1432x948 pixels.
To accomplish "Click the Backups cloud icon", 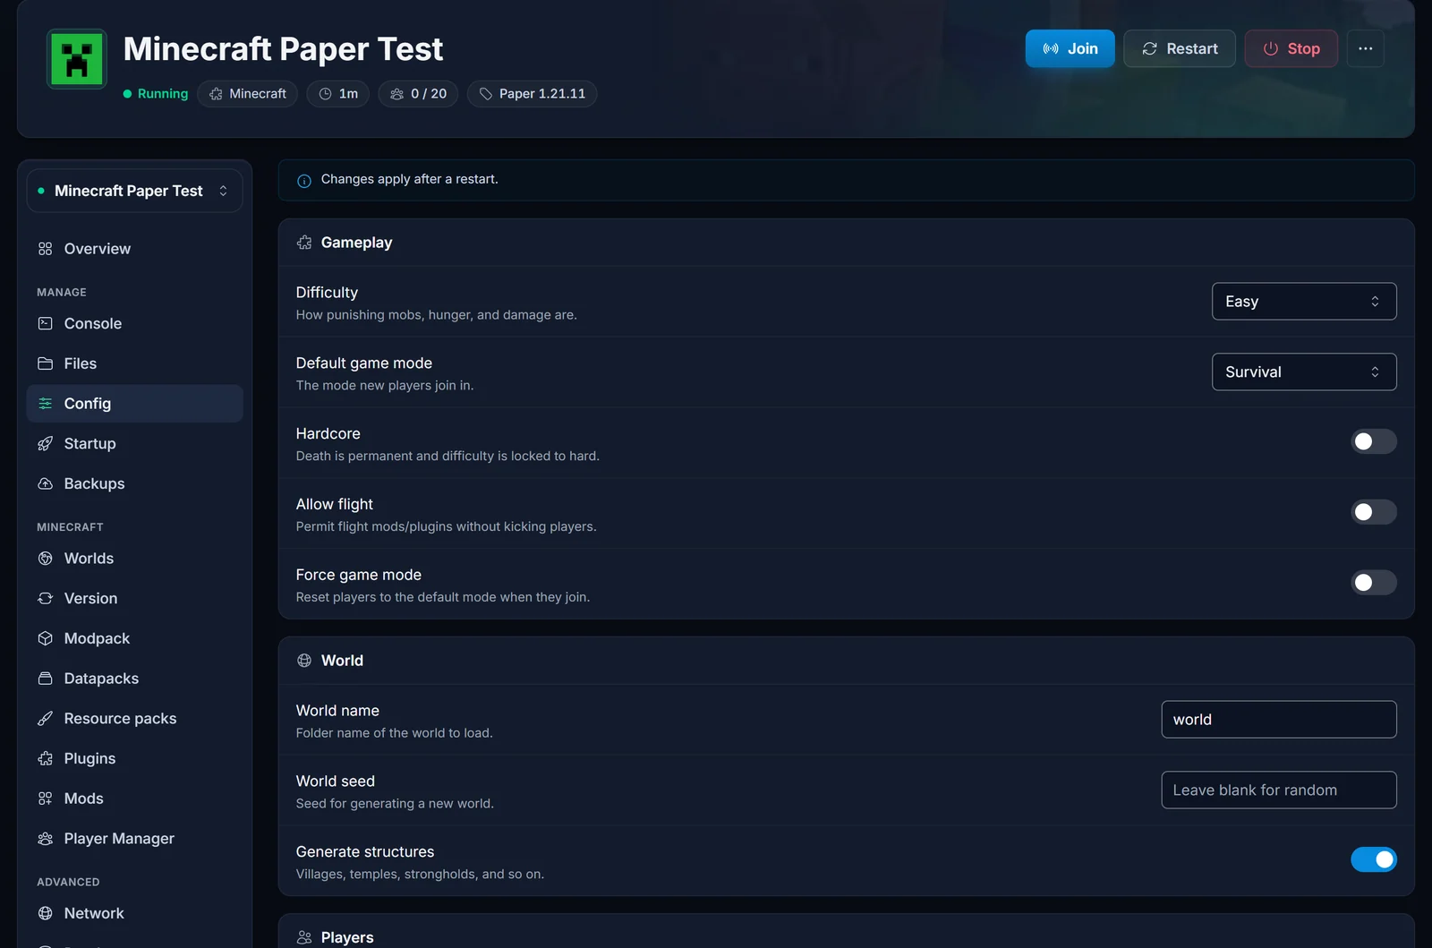I will click(x=46, y=483).
